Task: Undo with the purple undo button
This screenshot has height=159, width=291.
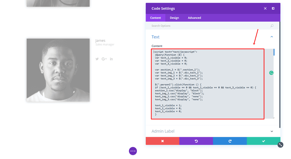Action: [x=196, y=141]
